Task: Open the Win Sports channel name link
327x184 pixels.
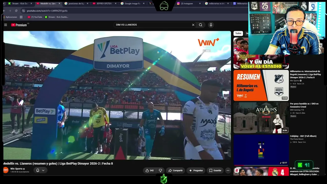Action: (16, 169)
